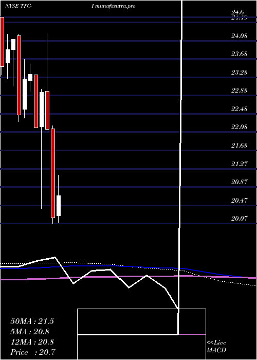Click the 5MA : 20.8 readout
Screen dimensions: 257x360
click(30, 332)
